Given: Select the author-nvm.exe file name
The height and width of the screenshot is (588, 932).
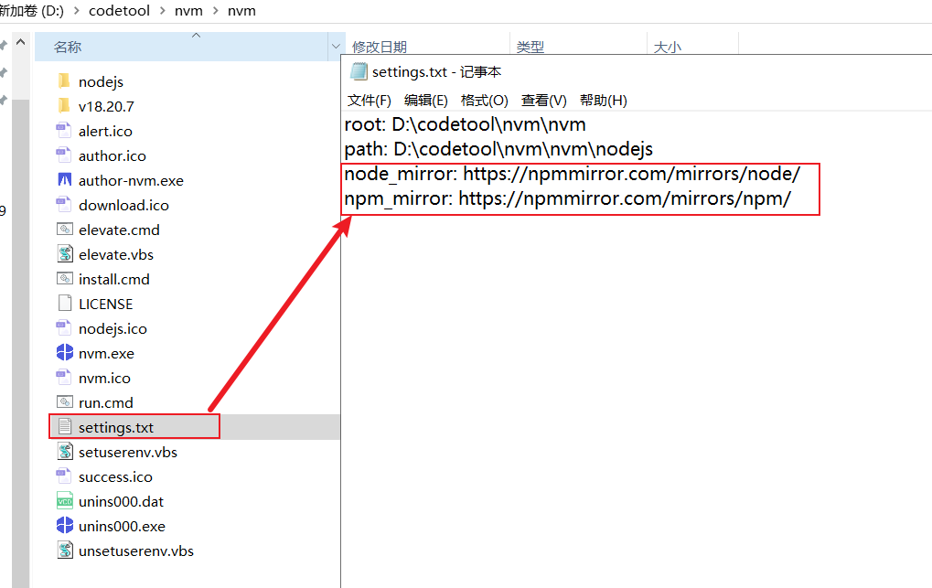Looking at the screenshot, I should (131, 181).
